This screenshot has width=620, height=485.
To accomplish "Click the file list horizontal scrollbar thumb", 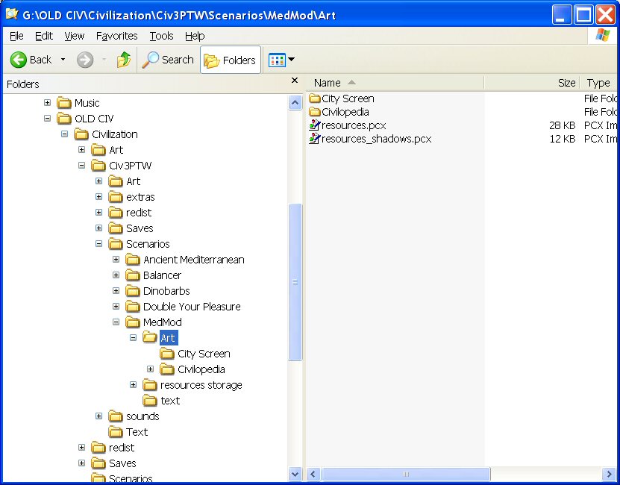I will click(406, 474).
